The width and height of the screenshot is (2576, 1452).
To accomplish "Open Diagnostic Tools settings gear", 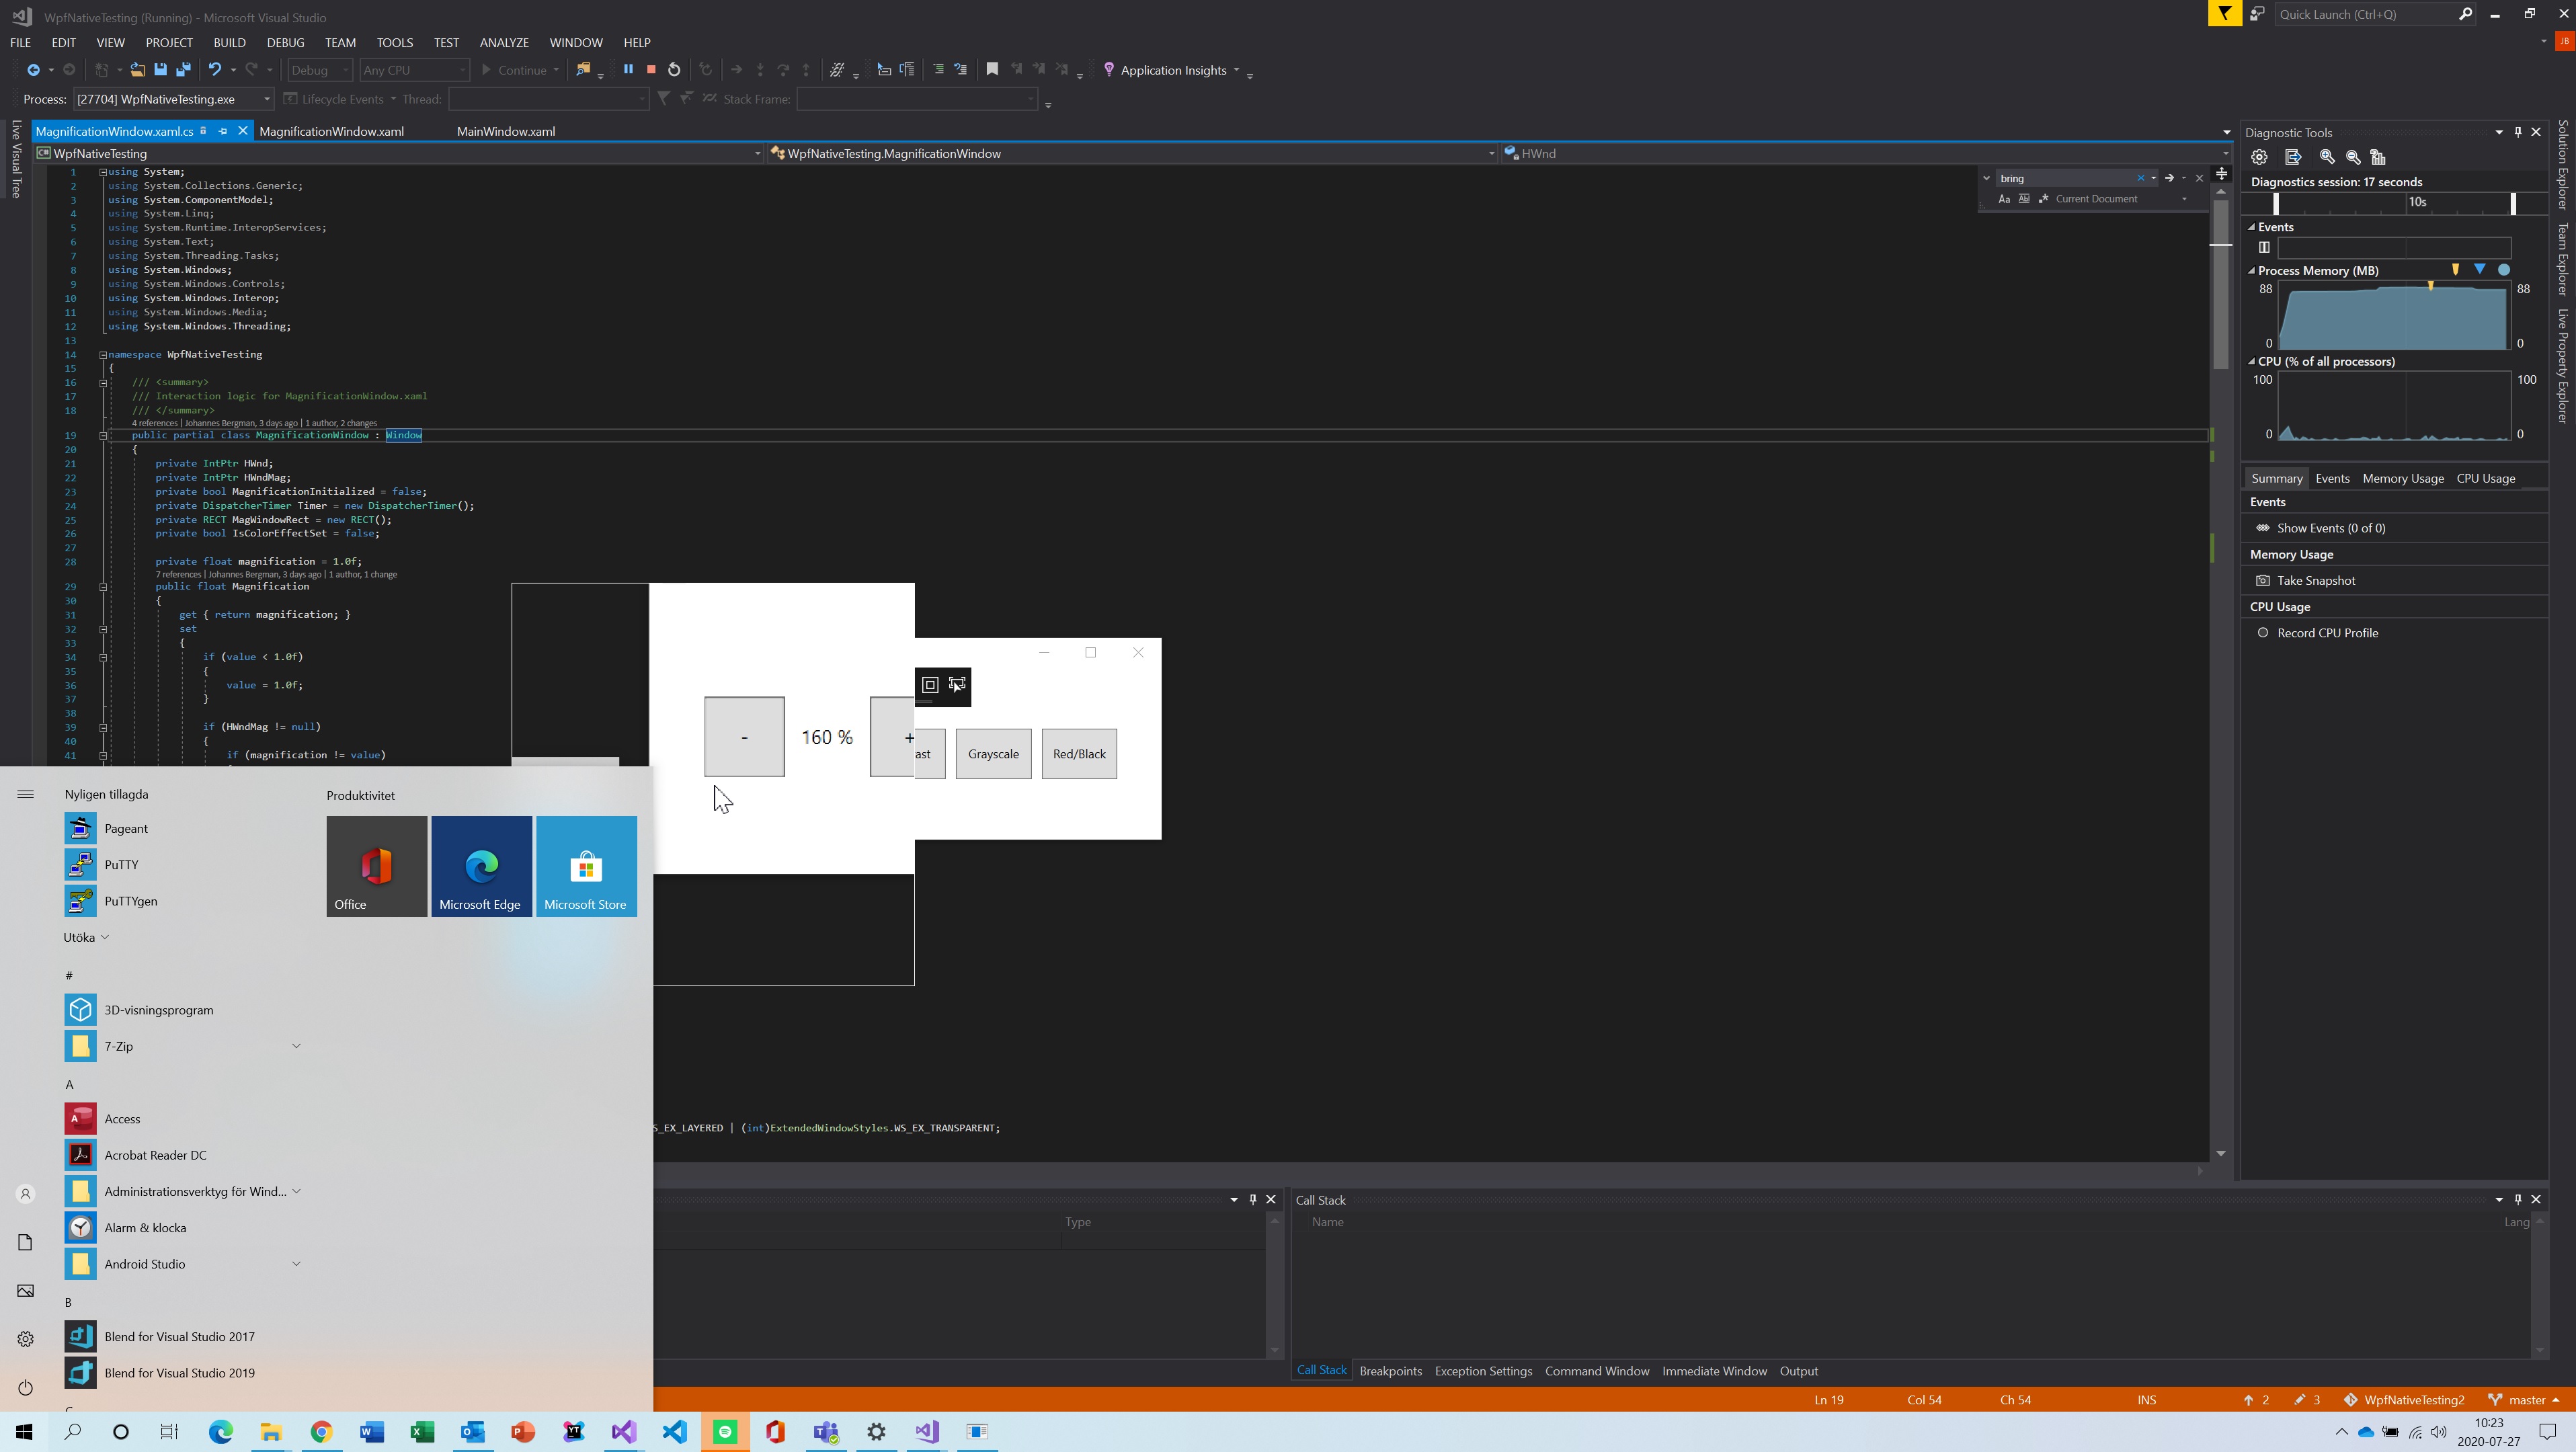I will click(2259, 157).
